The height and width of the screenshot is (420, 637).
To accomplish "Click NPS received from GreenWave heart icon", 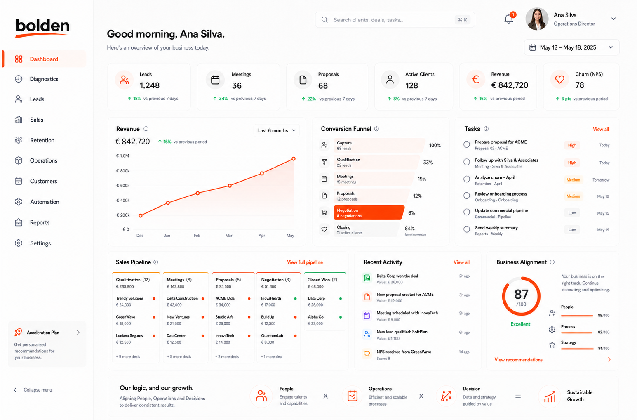I will pyautogui.click(x=367, y=354).
